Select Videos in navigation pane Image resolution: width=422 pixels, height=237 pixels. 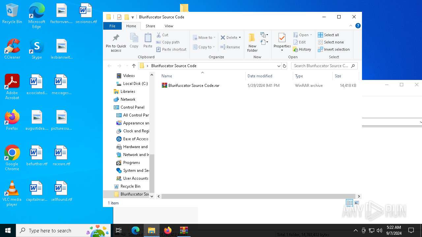pos(129,76)
